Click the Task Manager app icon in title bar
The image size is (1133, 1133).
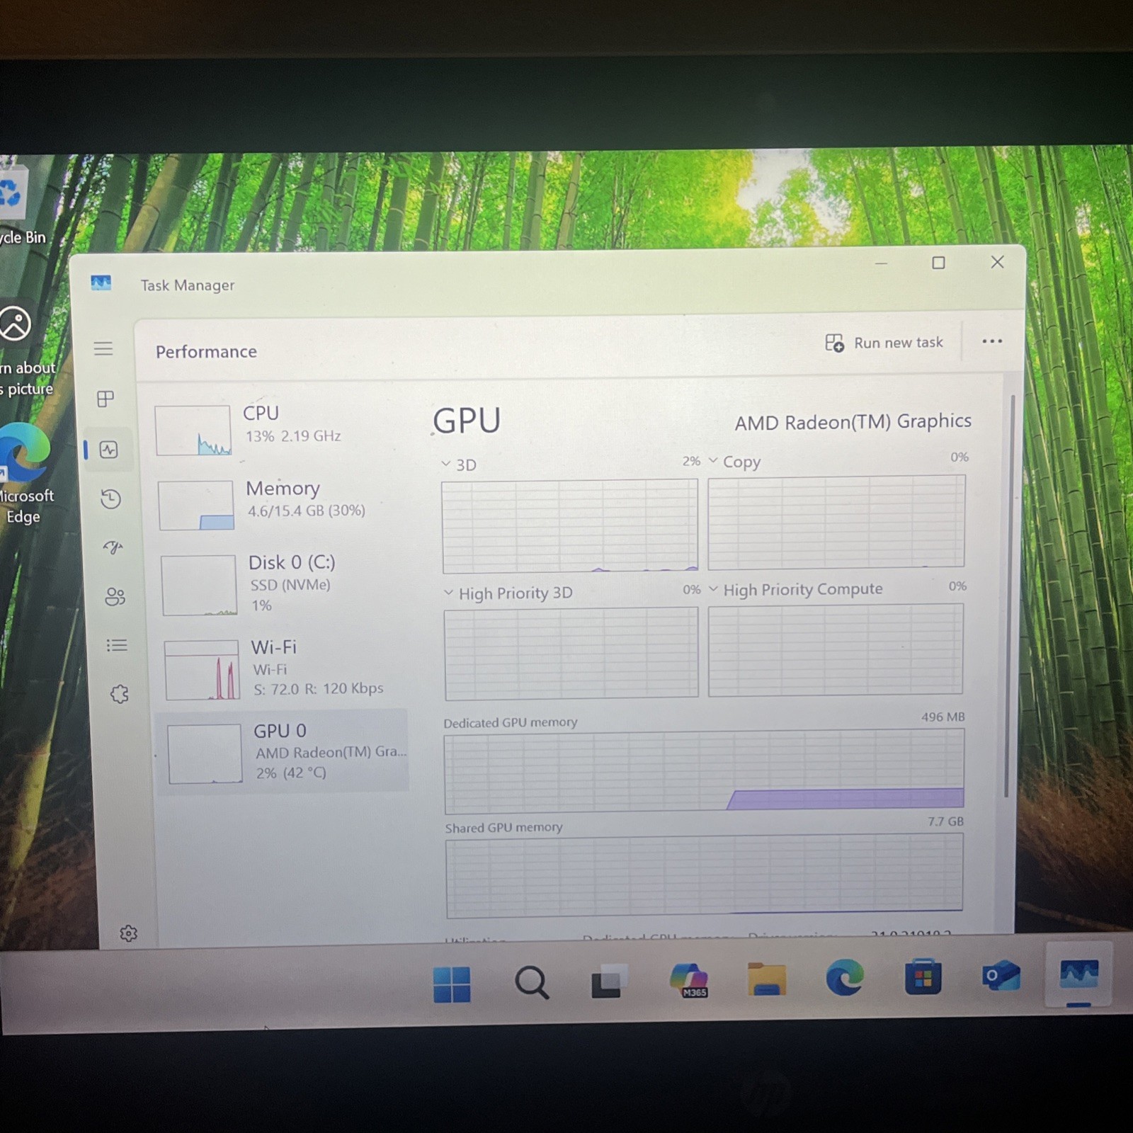click(x=101, y=283)
